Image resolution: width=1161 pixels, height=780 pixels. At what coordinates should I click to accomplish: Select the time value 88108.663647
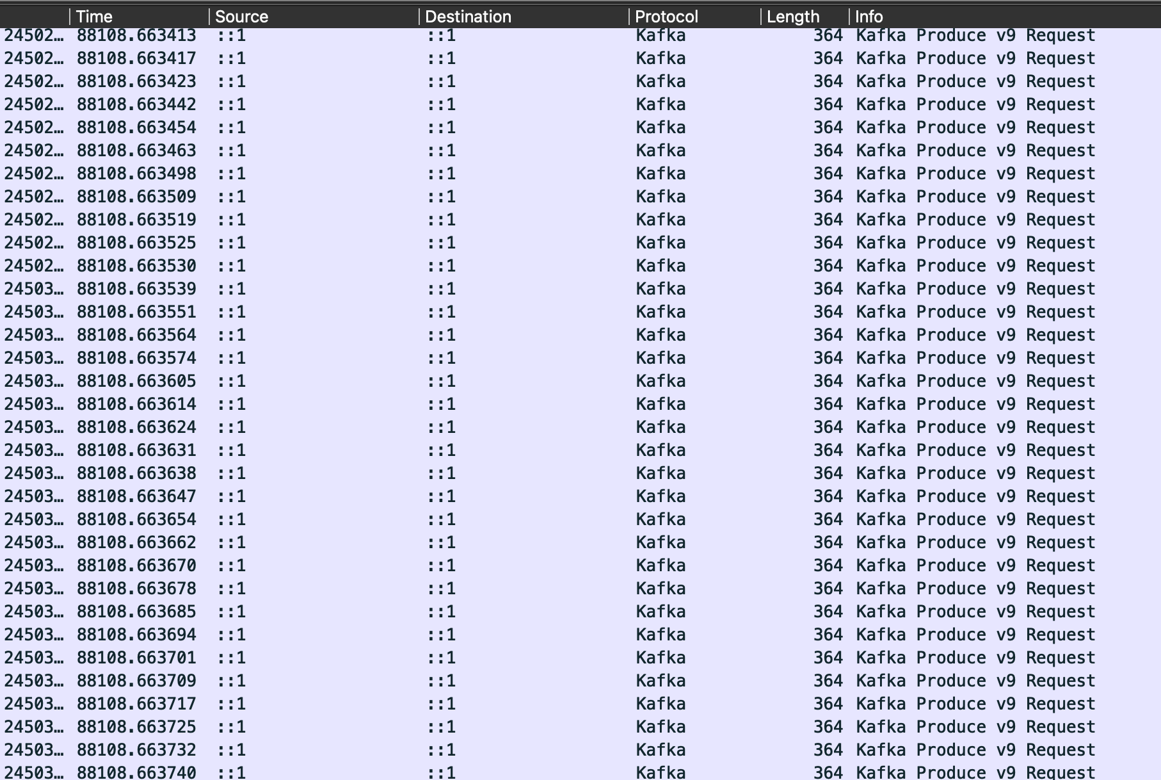point(136,496)
